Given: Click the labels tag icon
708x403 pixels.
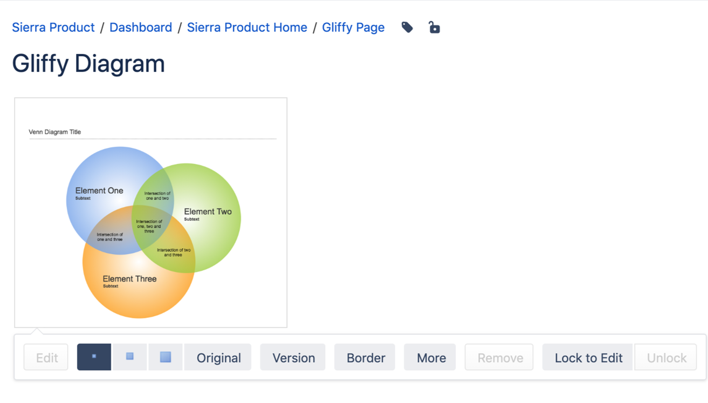Looking at the screenshot, I should (407, 28).
